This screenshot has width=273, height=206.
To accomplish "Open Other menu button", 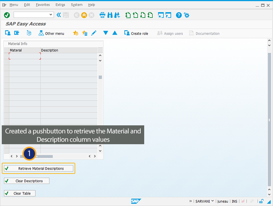I will [x=51, y=33].
